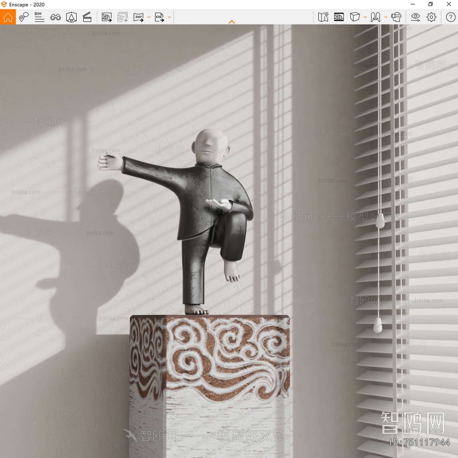The width and height of the screenshot is (458, 458).
Task: Open collaborative annotations binoculars icon
Action: (x=55, y=17)
